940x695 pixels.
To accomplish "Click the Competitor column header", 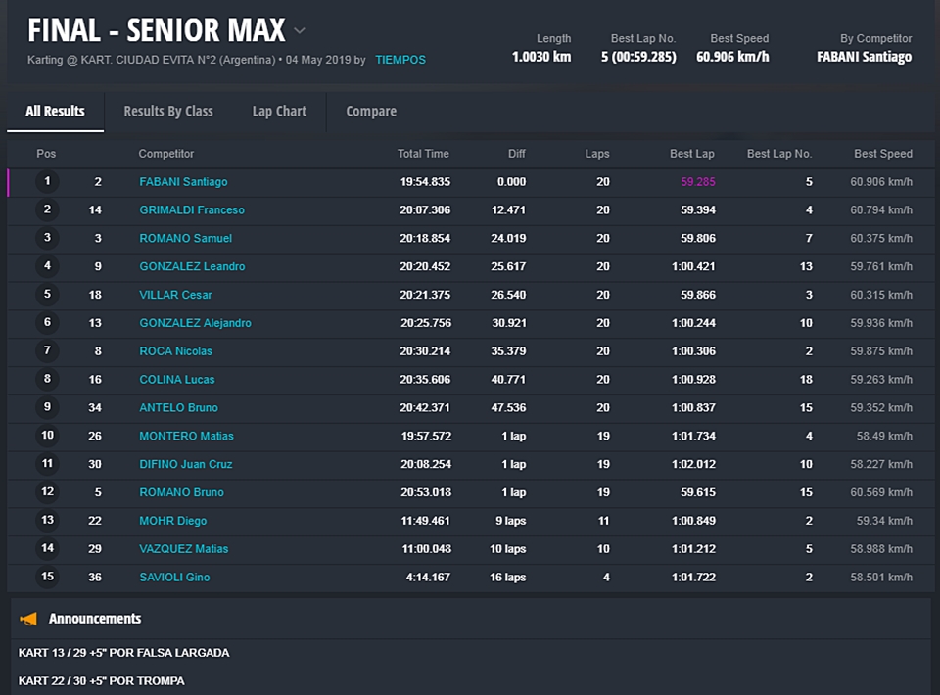I will tap(166, 154).
